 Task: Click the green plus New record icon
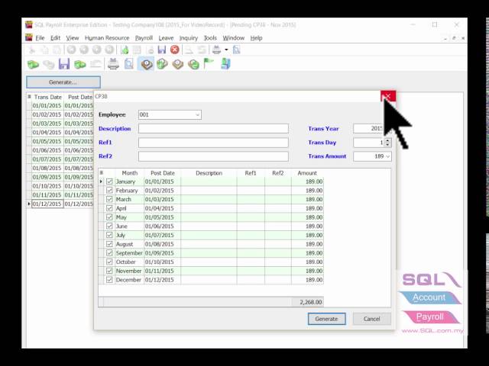(x=125, y=50)
